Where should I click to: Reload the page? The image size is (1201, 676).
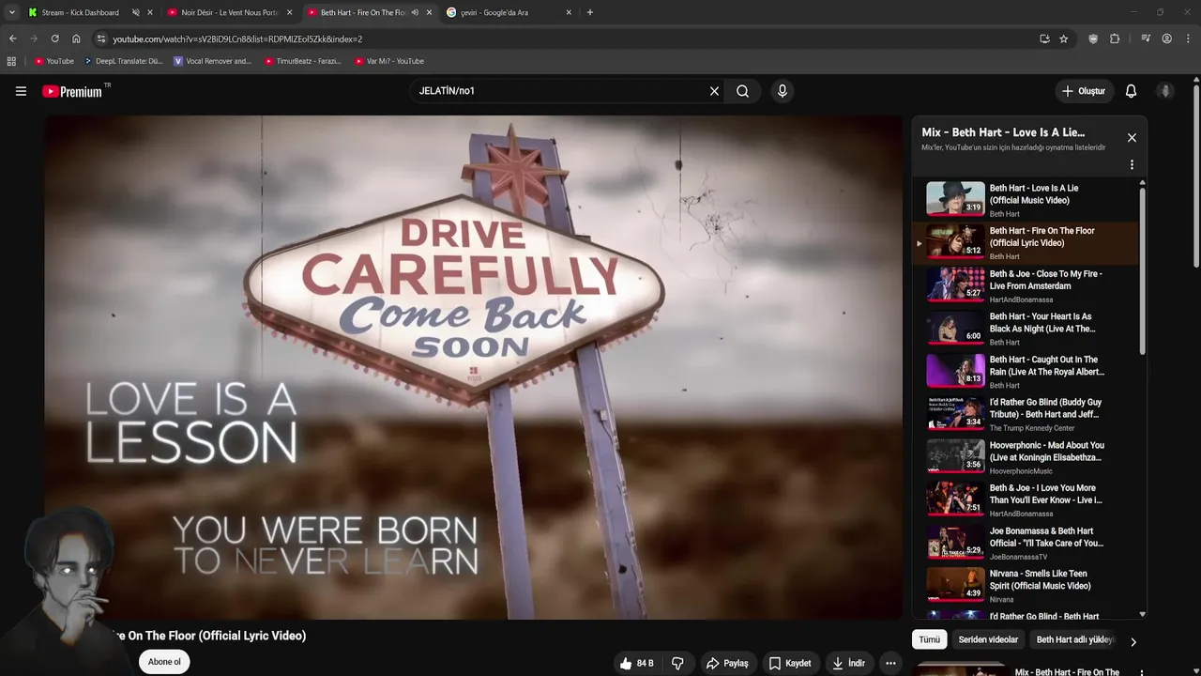(x=54, y=38)
